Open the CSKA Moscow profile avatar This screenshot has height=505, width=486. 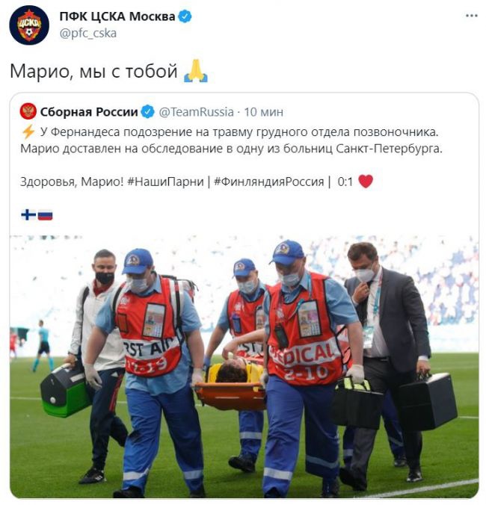pyautogui.click(x=29, y=25)
